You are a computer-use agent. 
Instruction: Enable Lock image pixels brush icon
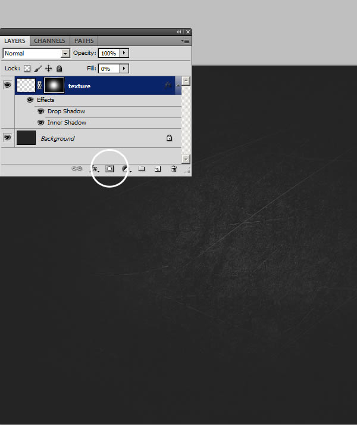tap(37, 69)
